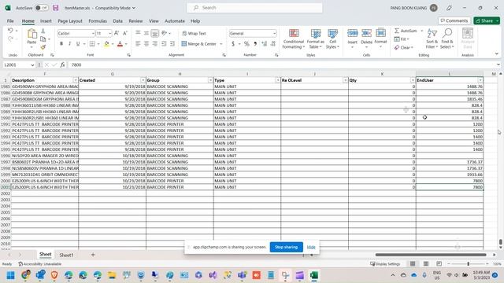This screenshot has height=283, width=504.
Task: Open the File menu
Action: [10, 21]
